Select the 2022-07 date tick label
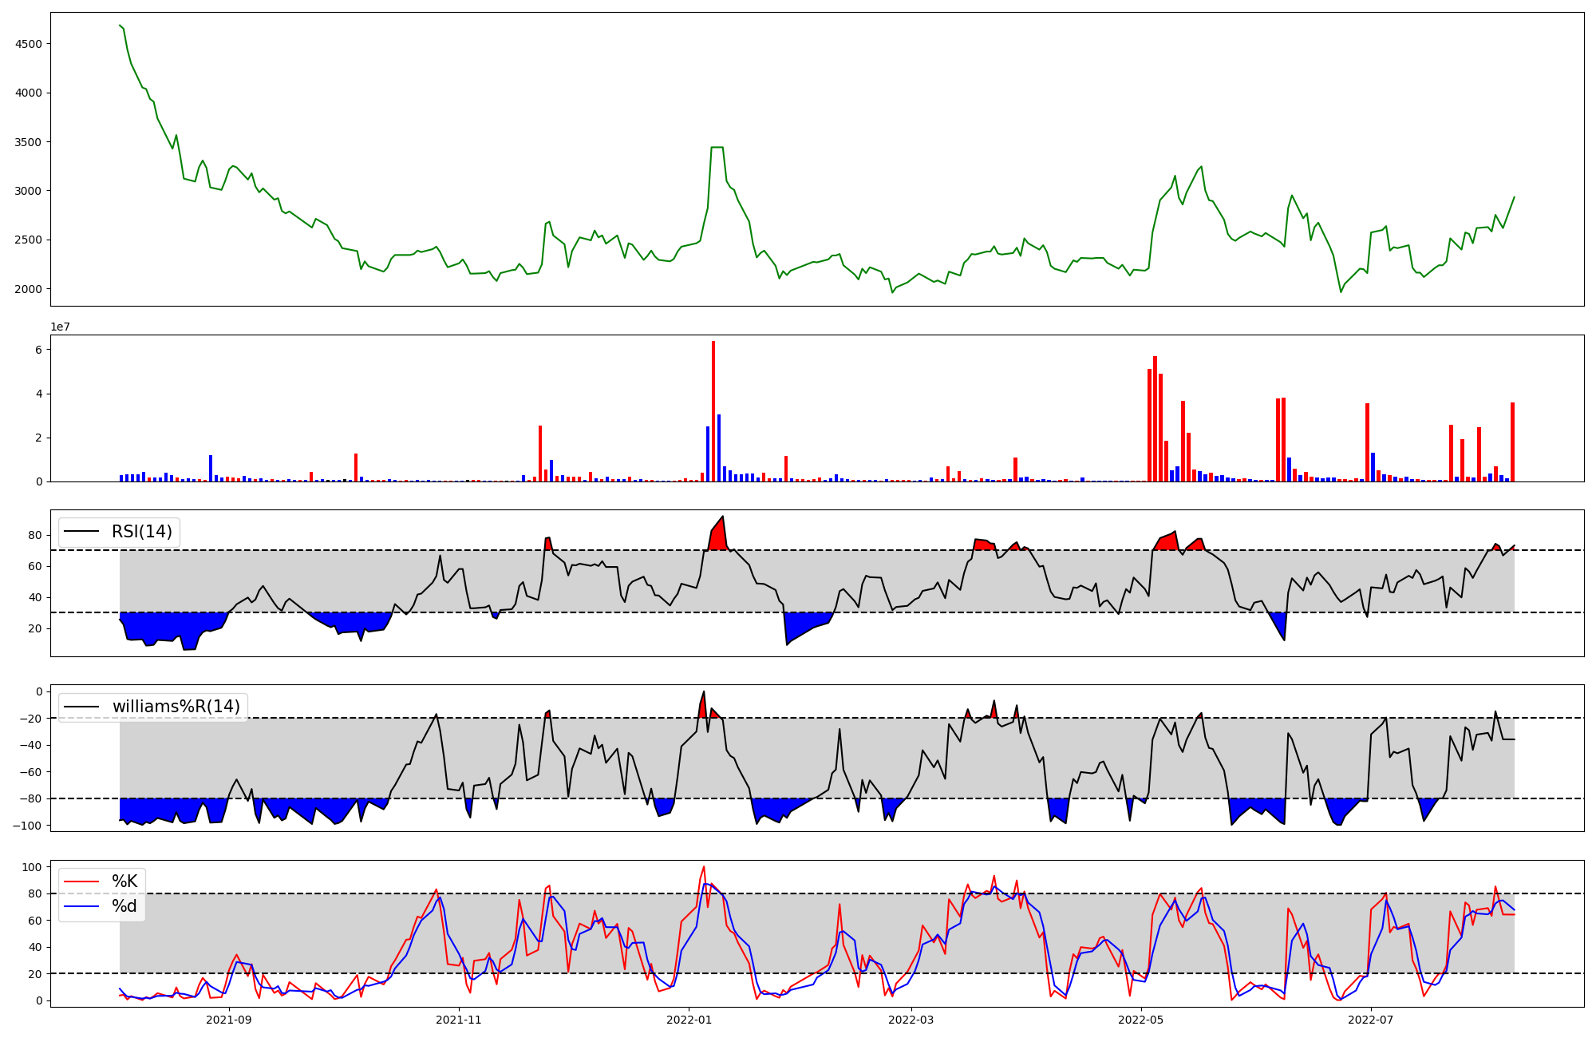 pyautogui.click(x=1370, y=1020)
